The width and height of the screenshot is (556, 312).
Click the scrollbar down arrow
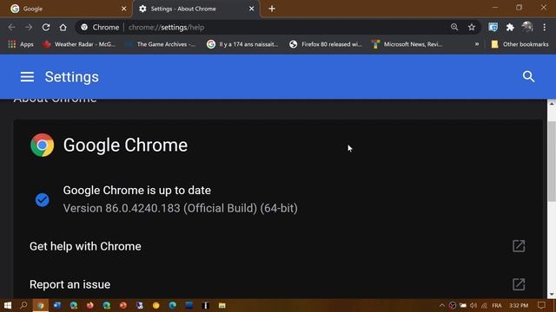point(552,294)
